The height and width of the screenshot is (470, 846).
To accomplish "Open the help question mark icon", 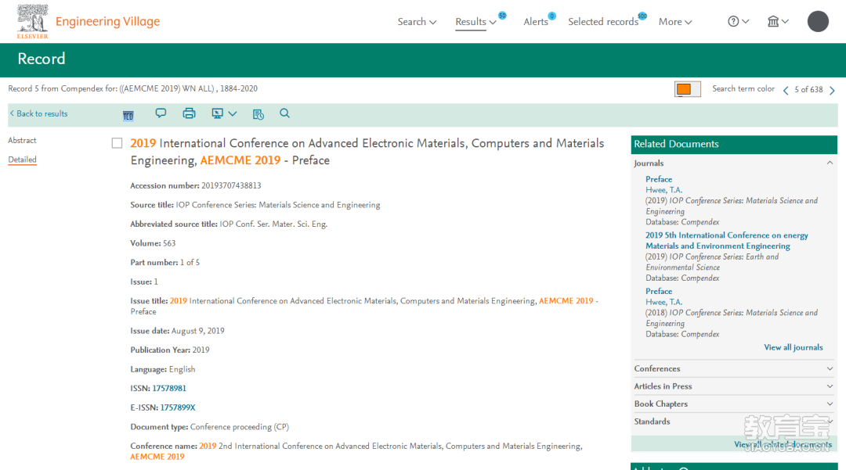I will [x=733, y=22].
